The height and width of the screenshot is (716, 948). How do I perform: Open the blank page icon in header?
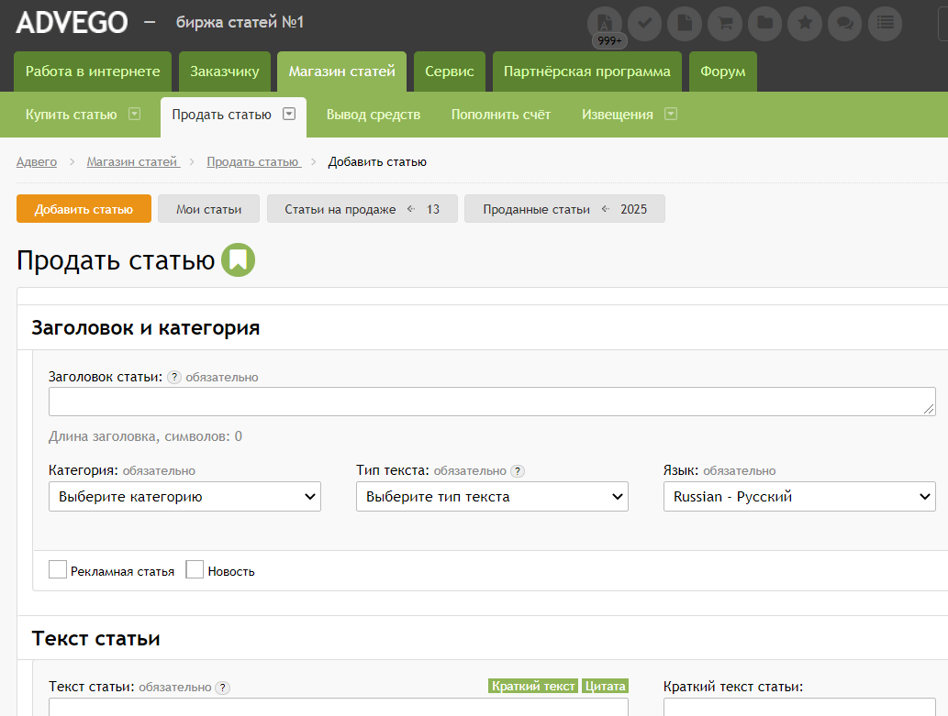(x=685, y=24)
